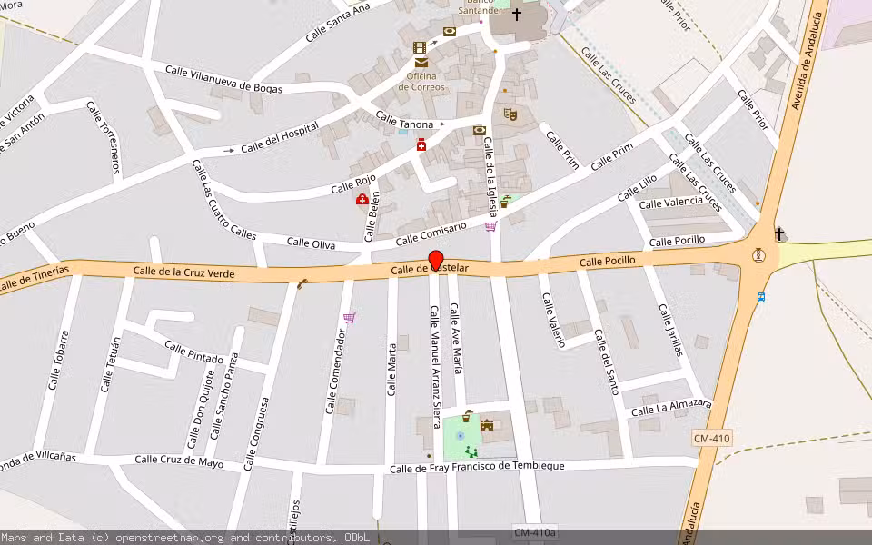Screen dimensions: 872x545
Task: Click the blue fountain in the park
Action: (x=461, y=437)
